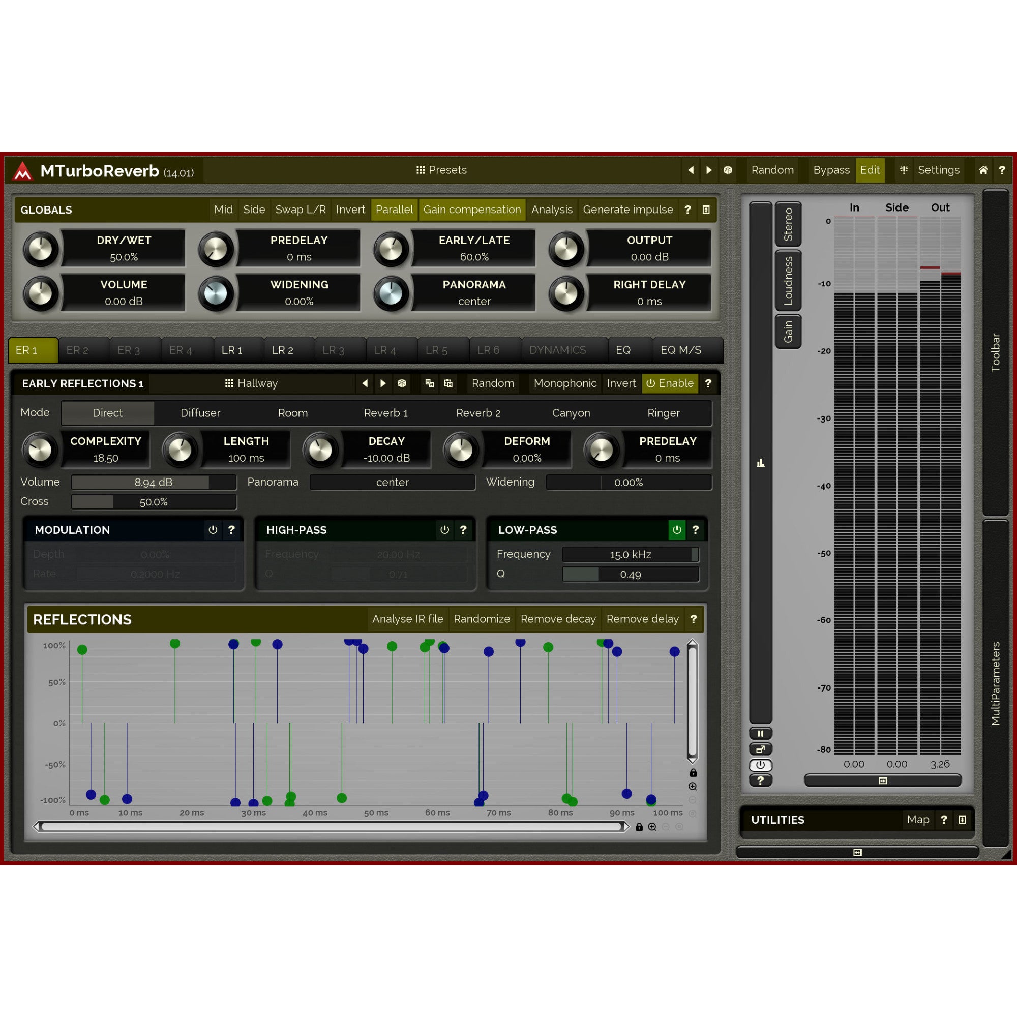Click the Generate impulse button
Screen dimensions: 1017x1017
pyautogui.click(x=628, y=210)
